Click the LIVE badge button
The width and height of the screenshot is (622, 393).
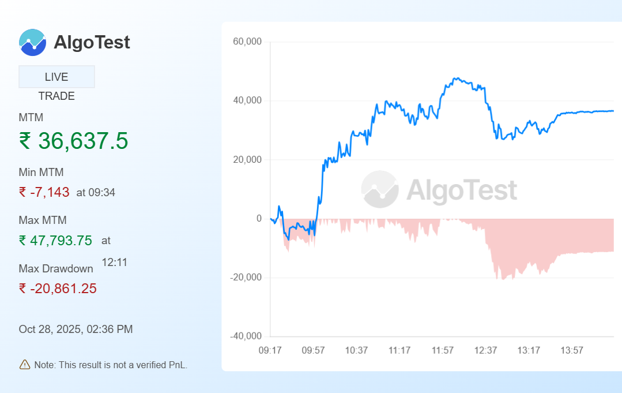click(56, 77)
